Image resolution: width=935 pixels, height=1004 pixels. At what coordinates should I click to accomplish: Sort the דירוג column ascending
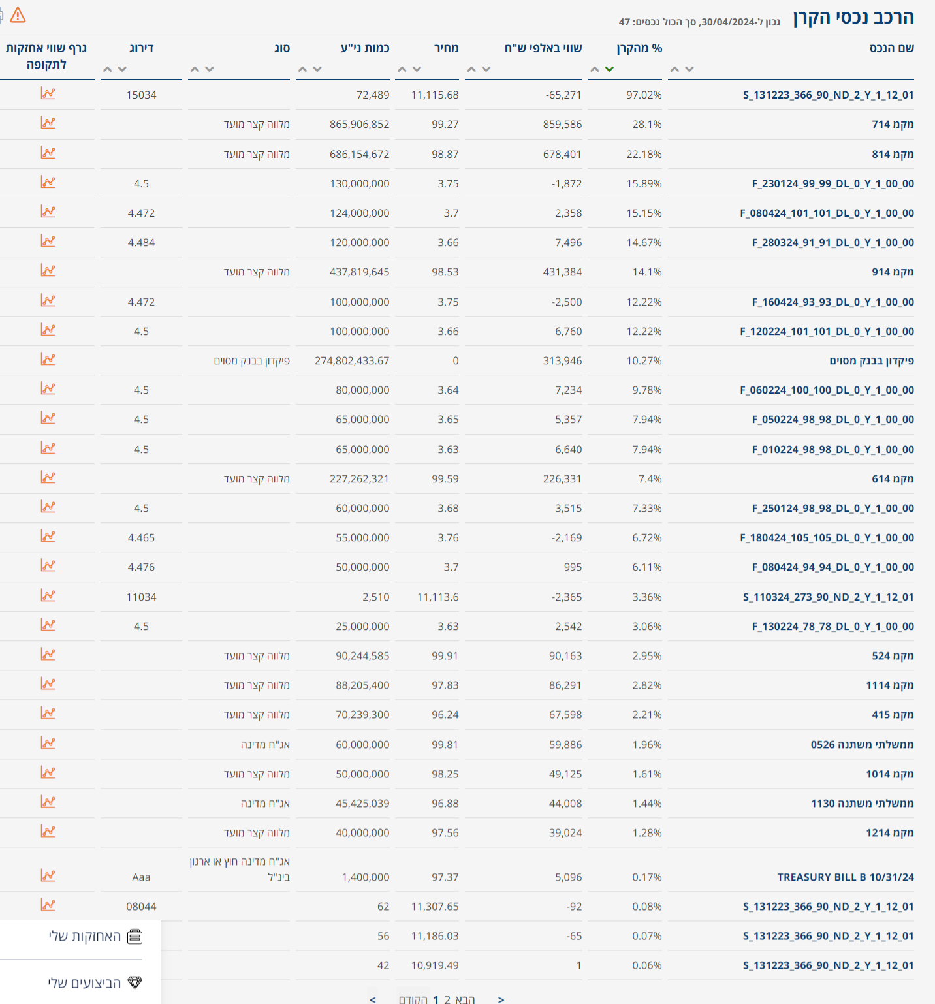tap(106, 68)
